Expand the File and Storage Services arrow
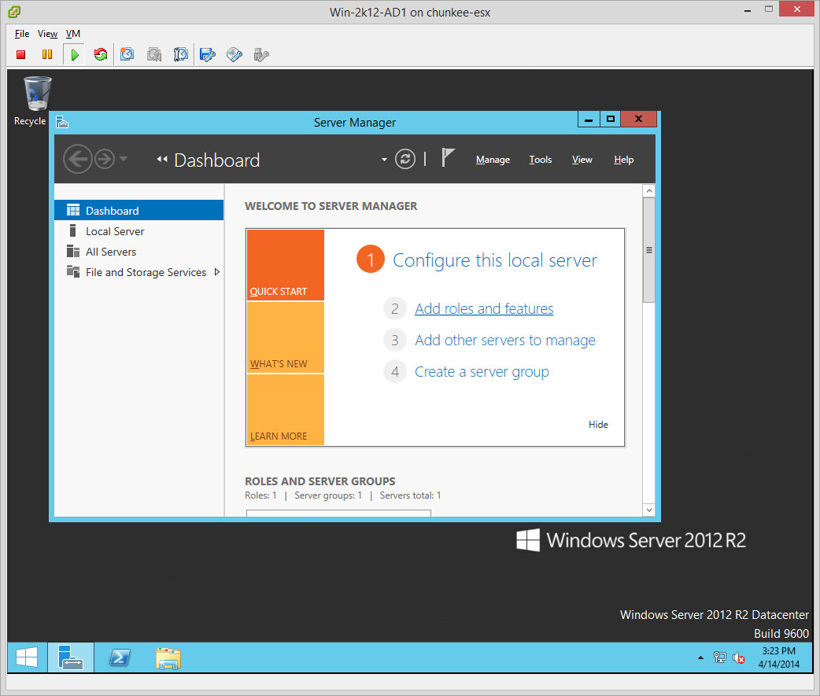 217,272
